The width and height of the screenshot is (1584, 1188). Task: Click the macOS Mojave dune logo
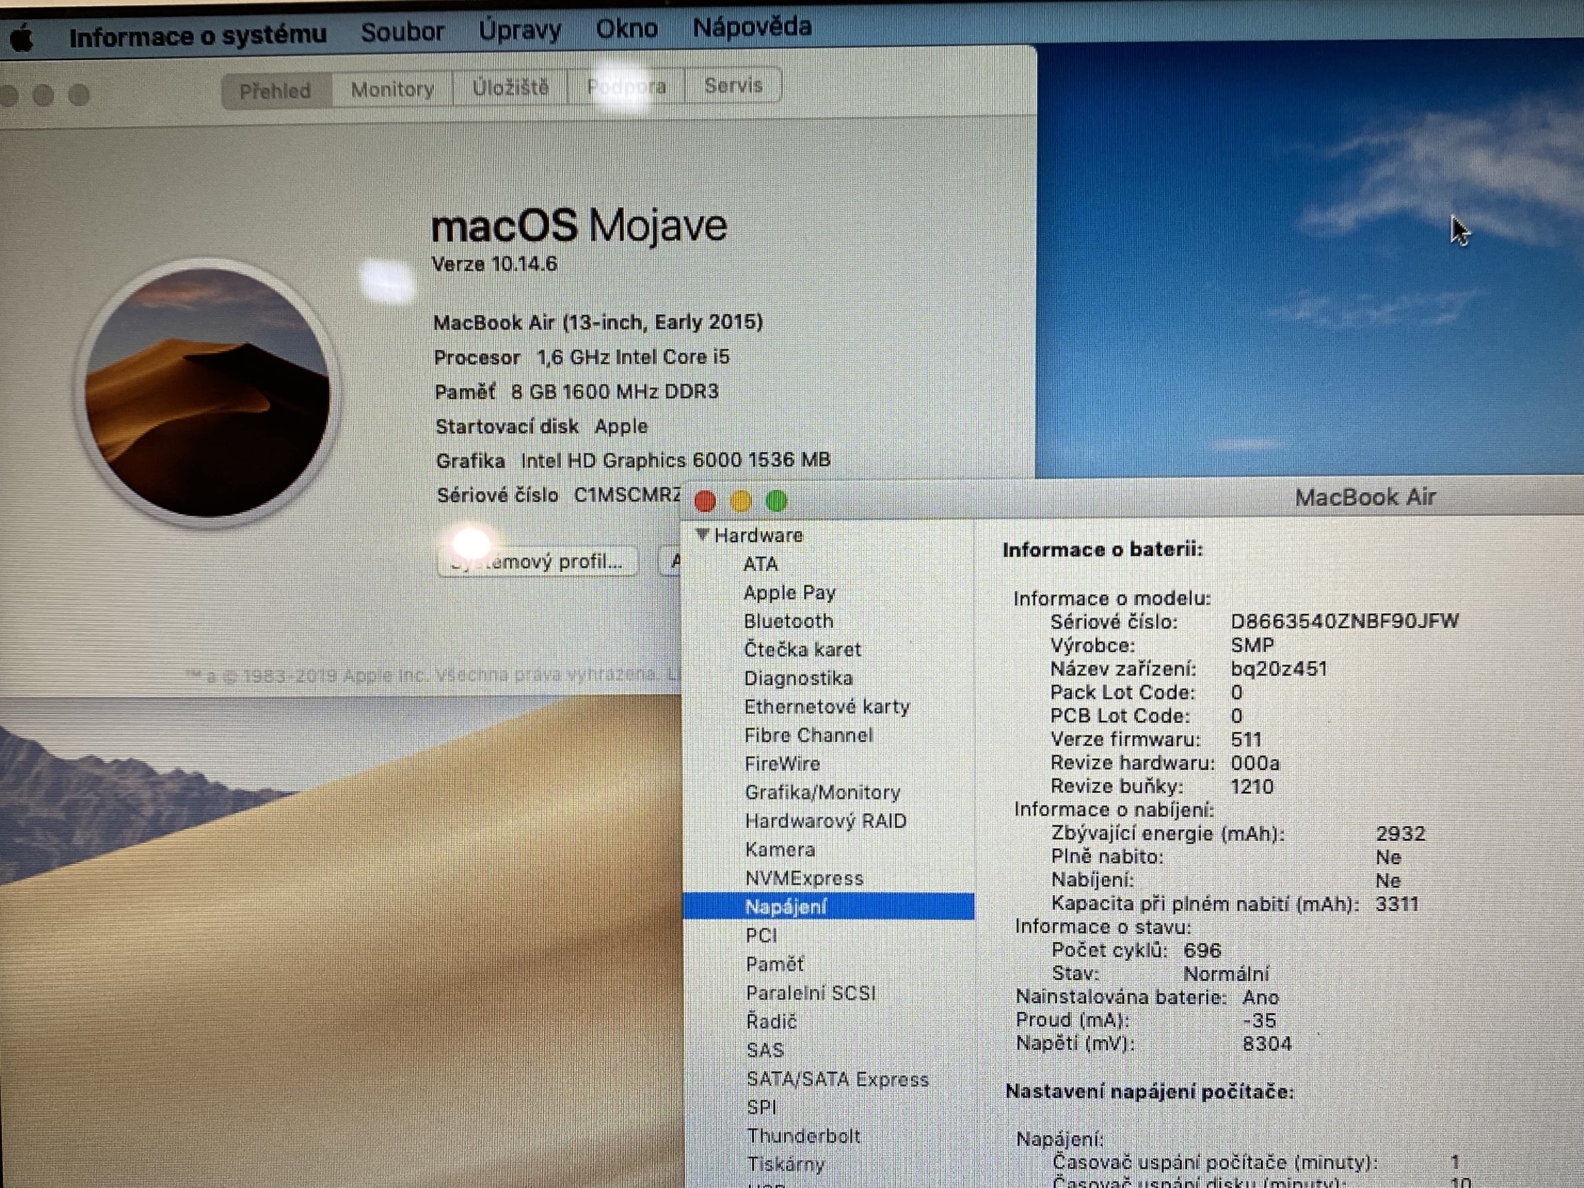[x=208, y=392]
